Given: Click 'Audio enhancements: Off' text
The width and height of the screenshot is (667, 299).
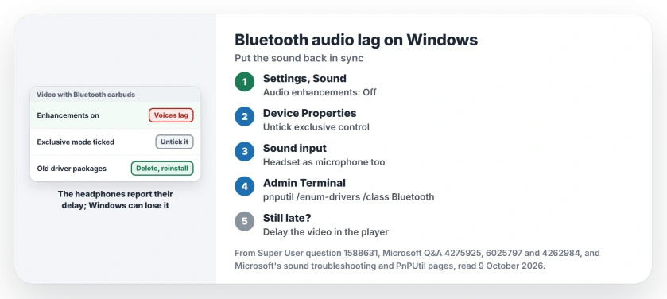Looking at the screenshot, I should coord(320,92).
